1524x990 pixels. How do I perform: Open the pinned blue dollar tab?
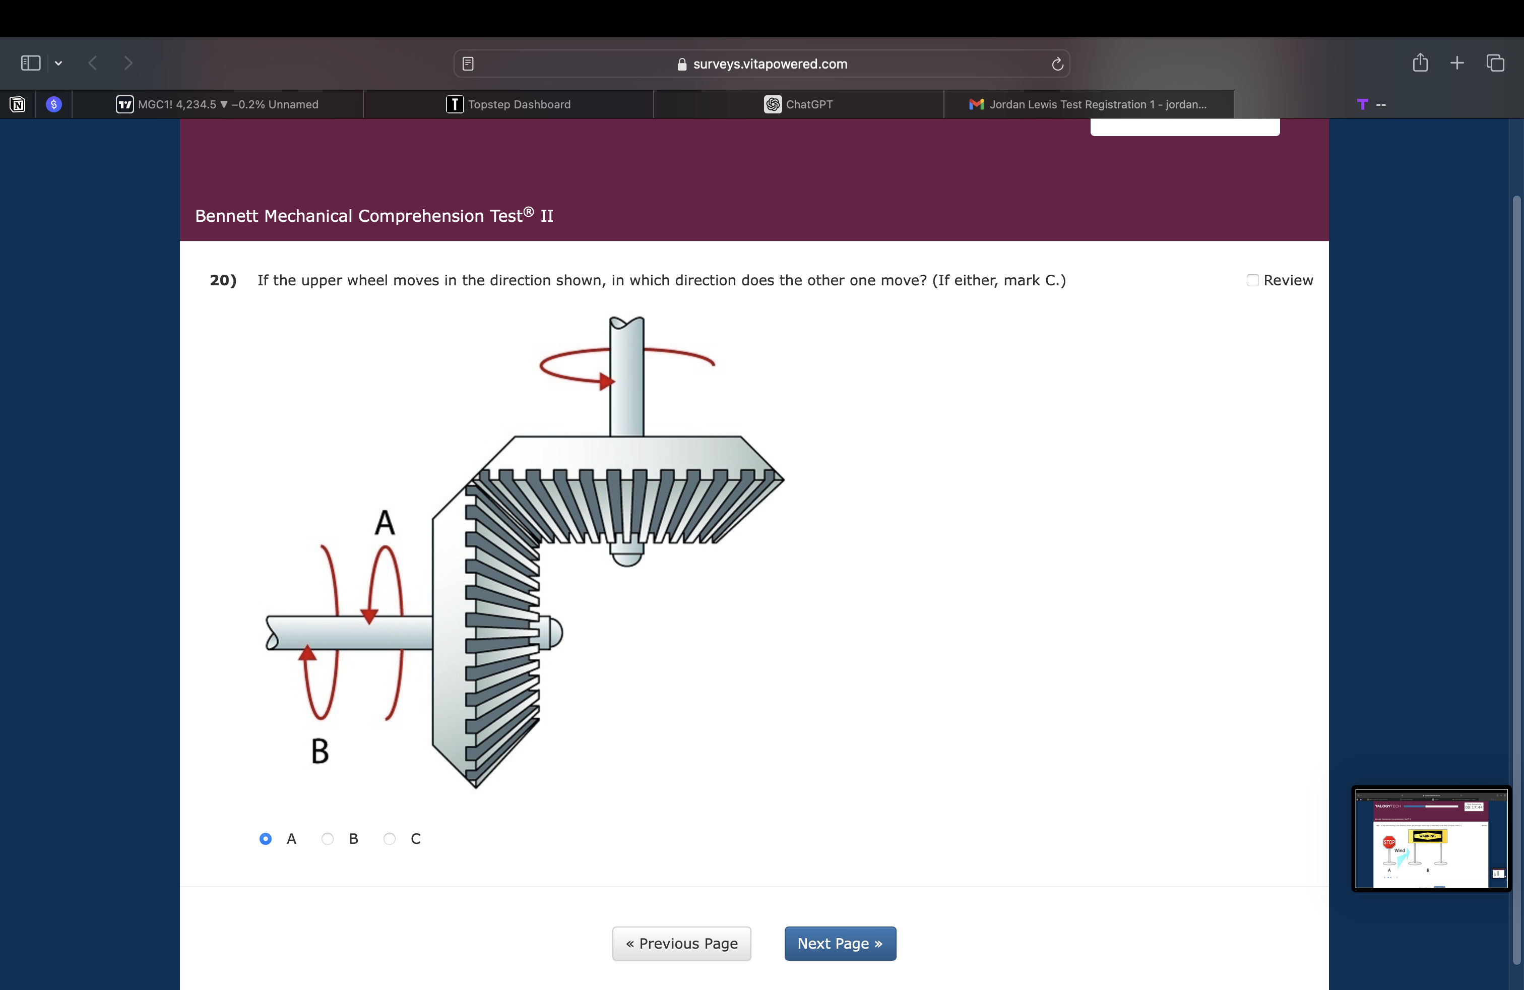click(x=54, y=104)
